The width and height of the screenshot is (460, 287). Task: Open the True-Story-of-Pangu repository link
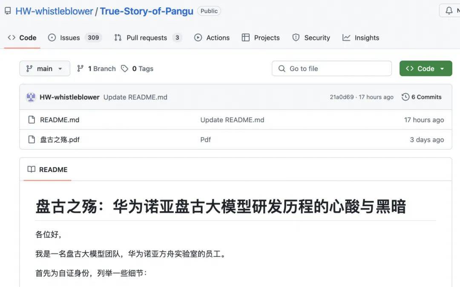147,11
